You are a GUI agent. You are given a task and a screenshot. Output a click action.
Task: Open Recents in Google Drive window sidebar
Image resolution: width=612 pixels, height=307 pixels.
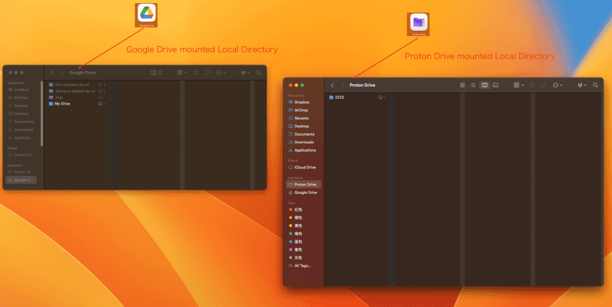22,106
